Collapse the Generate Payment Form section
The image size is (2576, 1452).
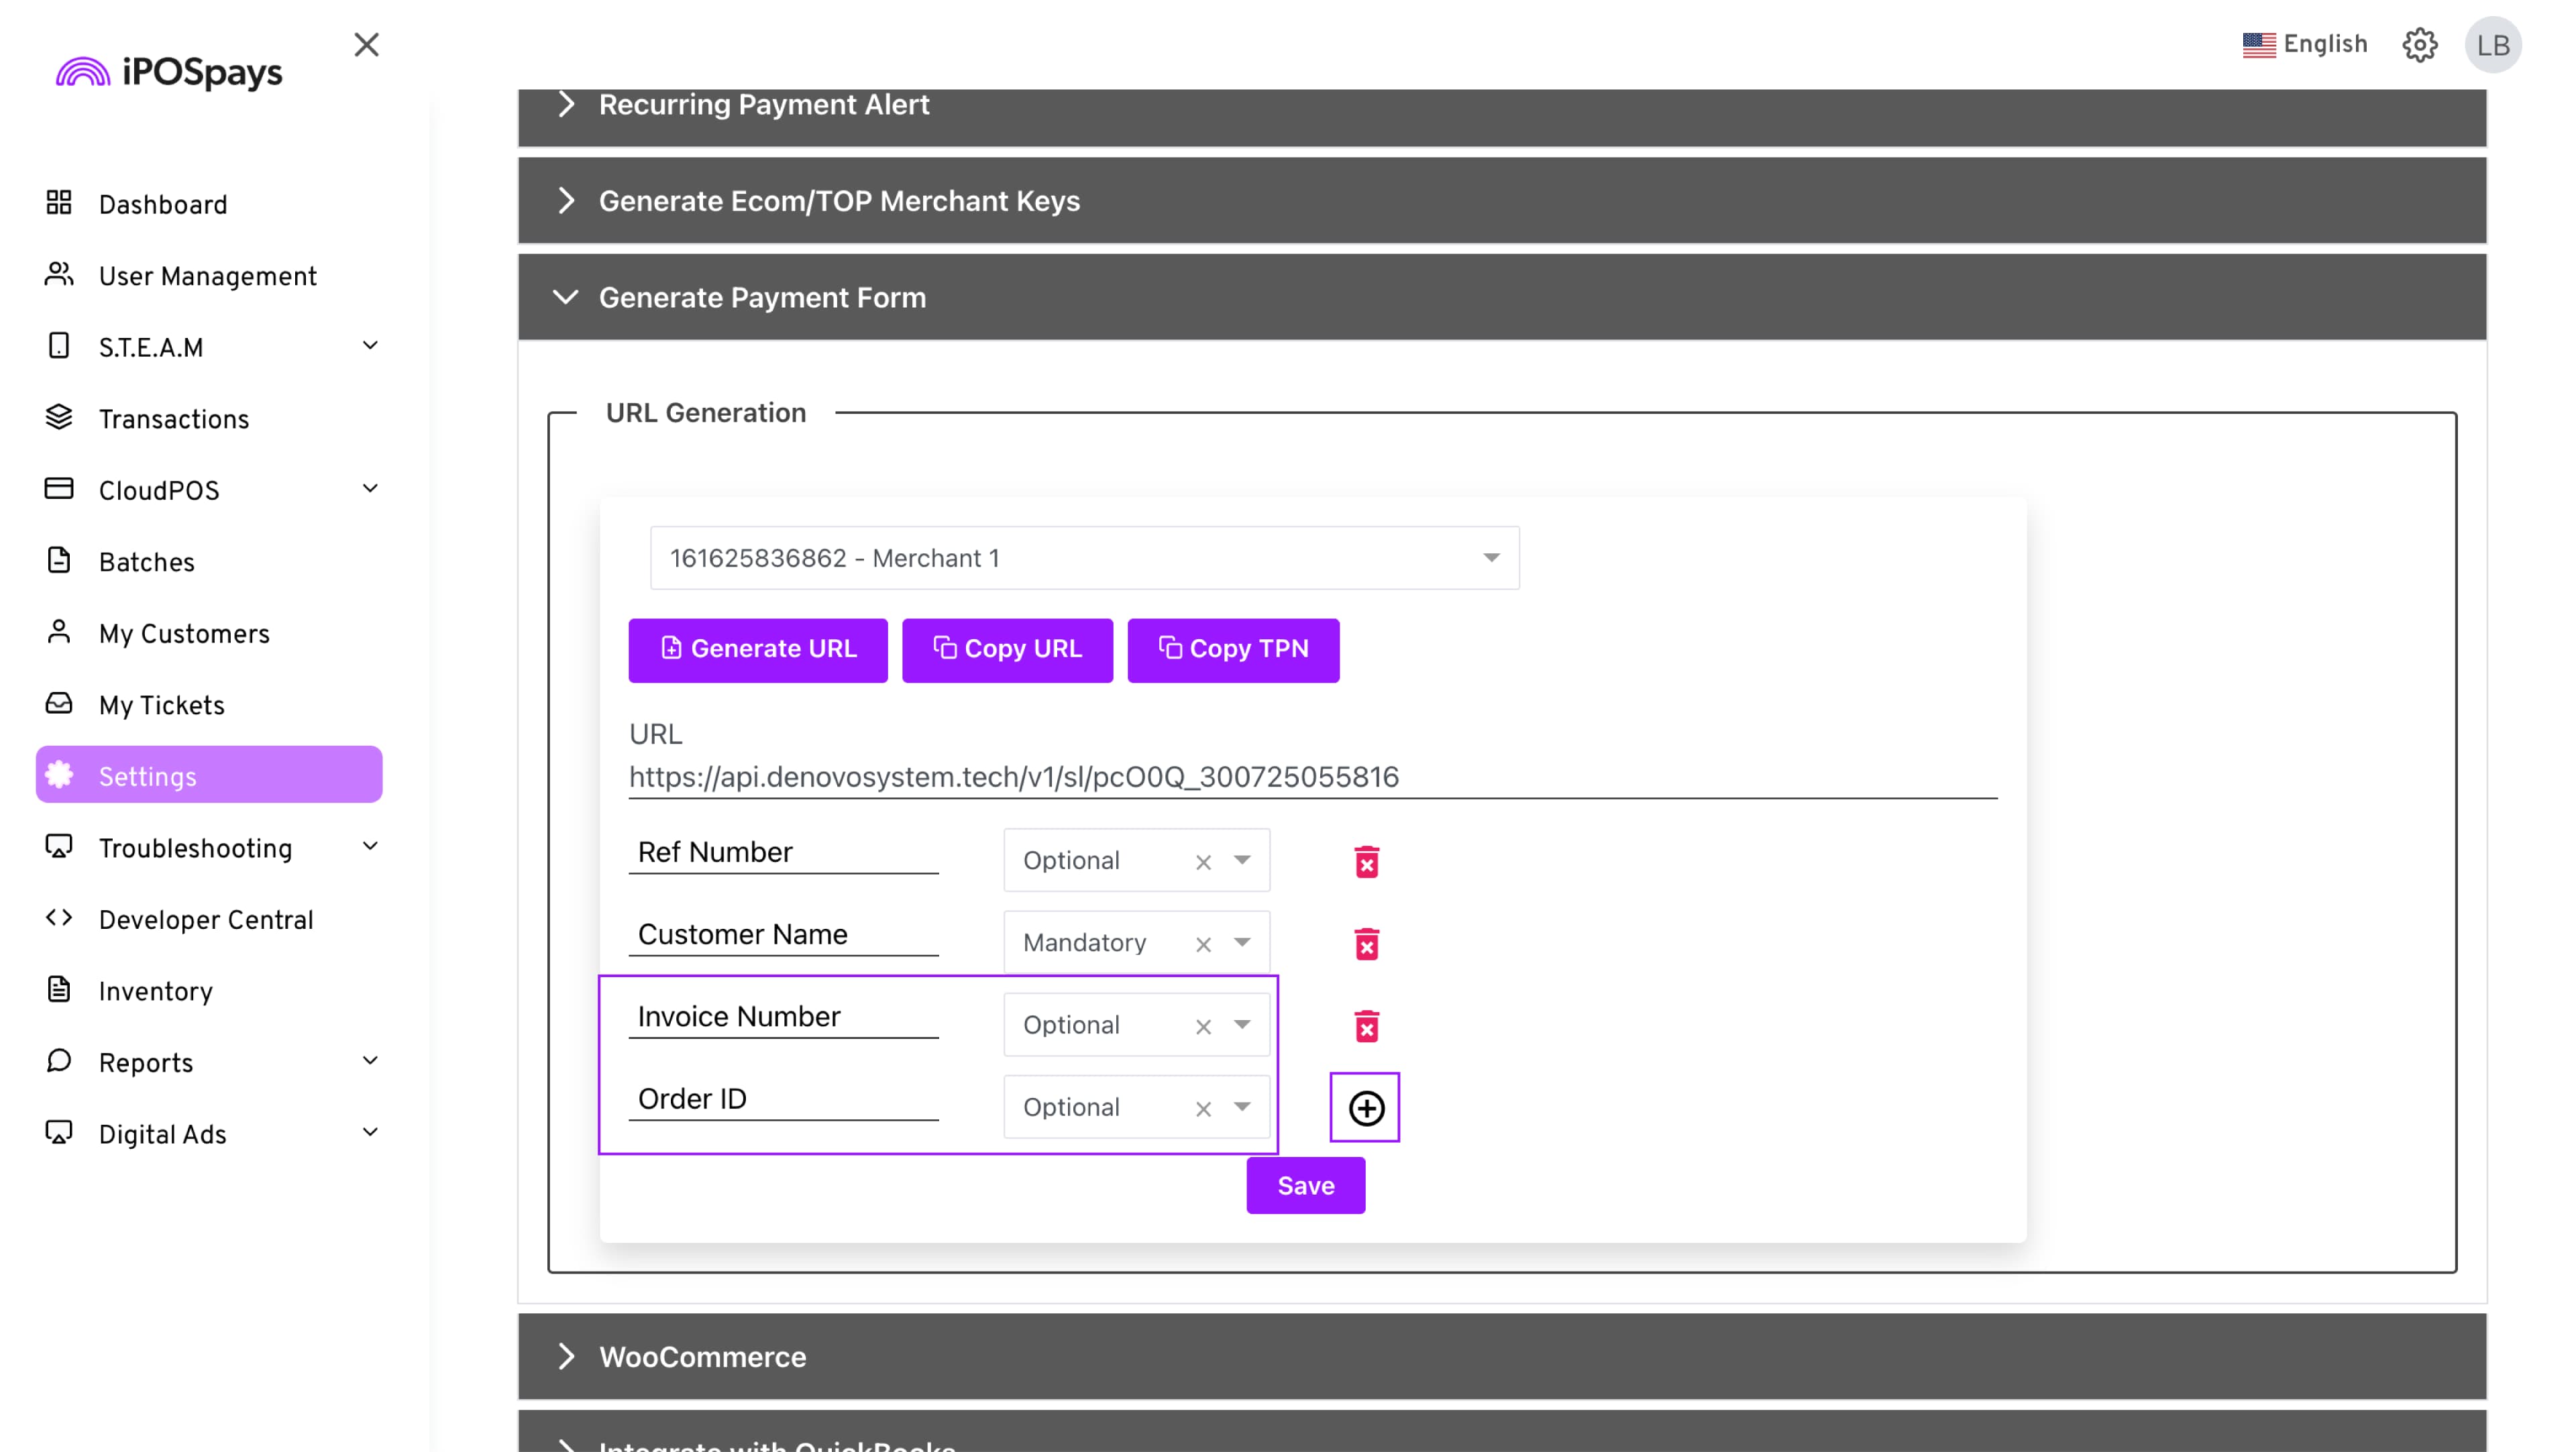(x=566, y=297)
